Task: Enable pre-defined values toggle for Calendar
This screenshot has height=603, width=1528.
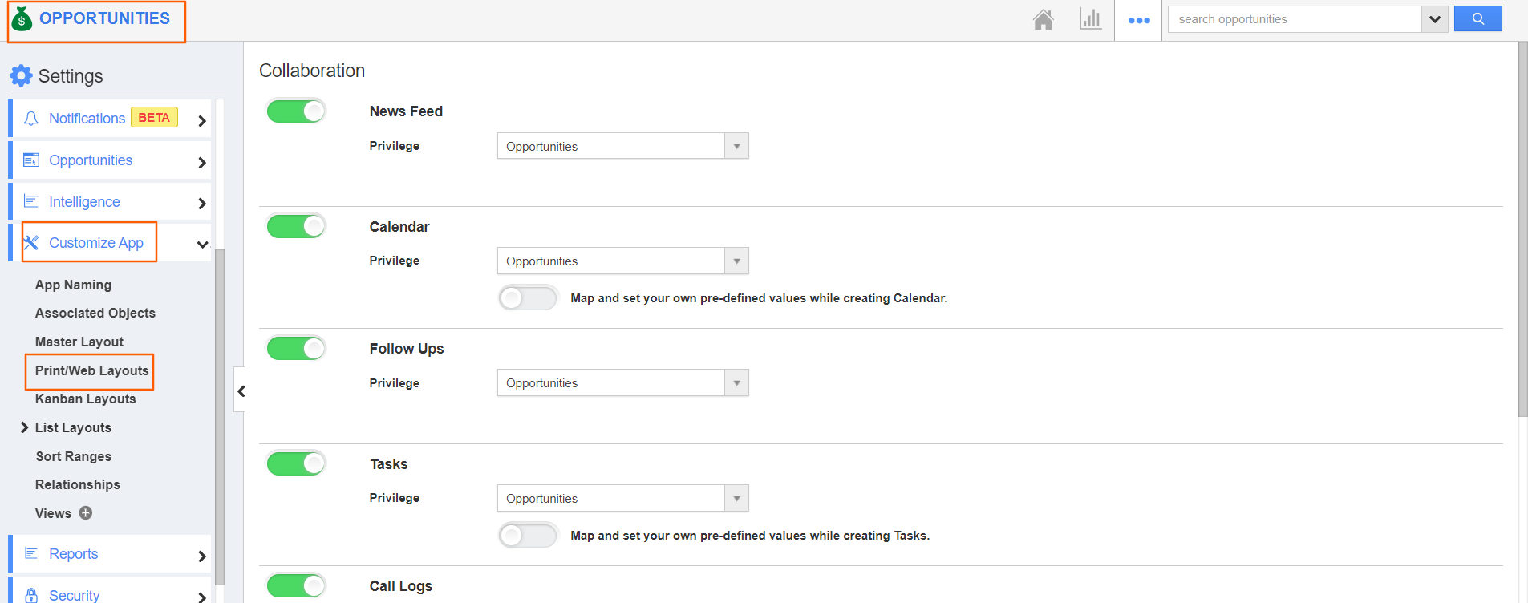Action: click(x=527, y=298)
